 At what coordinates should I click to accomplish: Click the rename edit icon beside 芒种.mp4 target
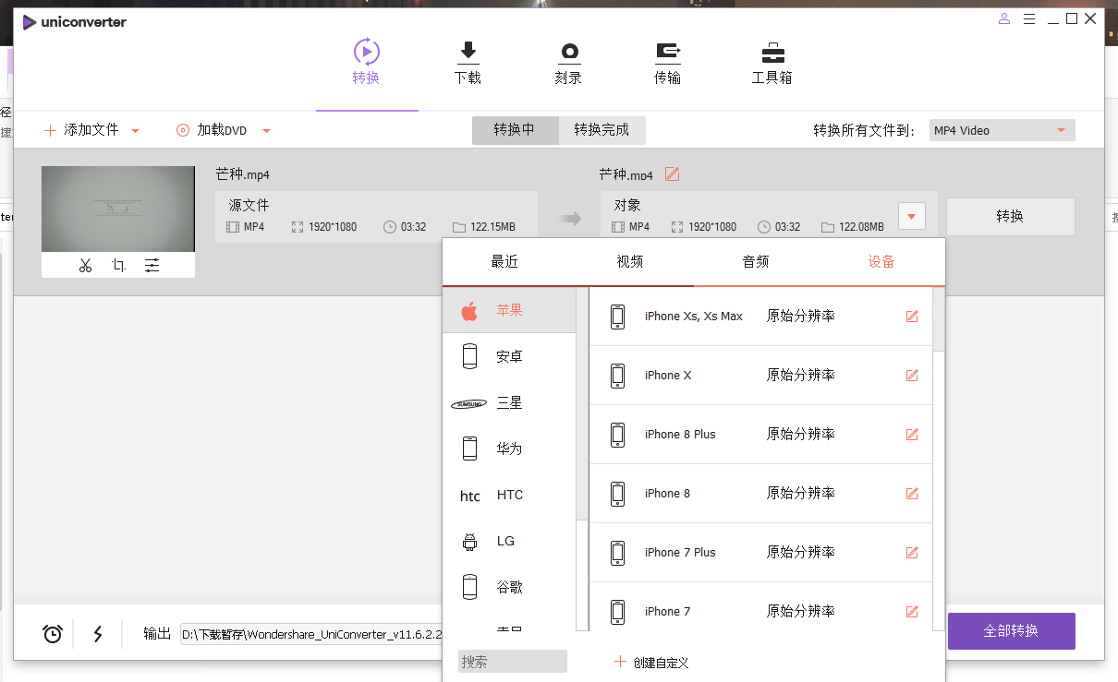click(x=672, y=174)
